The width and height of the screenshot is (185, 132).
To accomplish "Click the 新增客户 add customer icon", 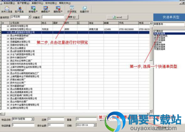I will [x=33, y=9].
